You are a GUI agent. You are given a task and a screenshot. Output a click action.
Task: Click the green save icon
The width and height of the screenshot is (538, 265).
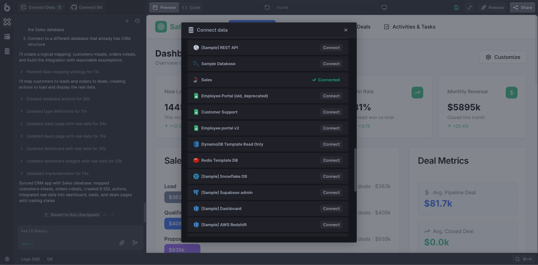[x=457, y=7]
